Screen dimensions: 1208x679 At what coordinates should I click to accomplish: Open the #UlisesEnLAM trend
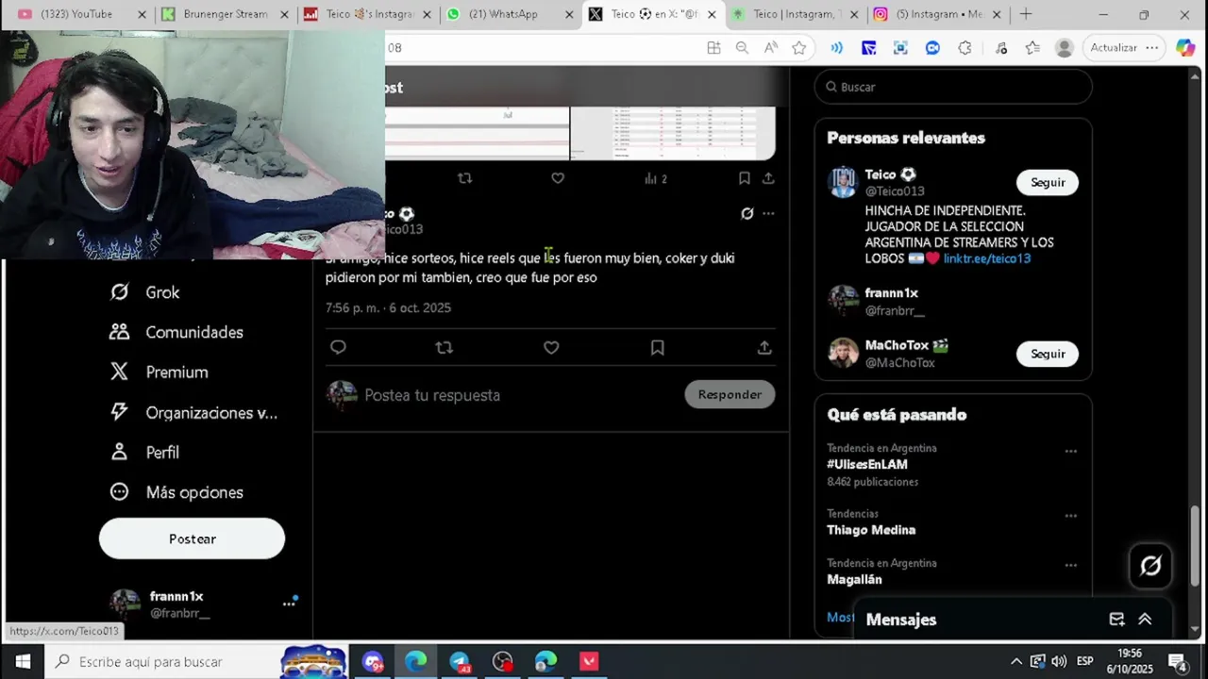[x=867, y=464]
